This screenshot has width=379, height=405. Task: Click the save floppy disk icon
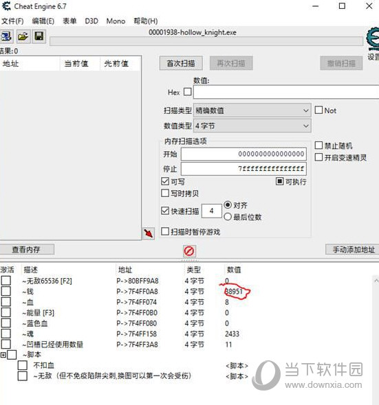(39, 36)
